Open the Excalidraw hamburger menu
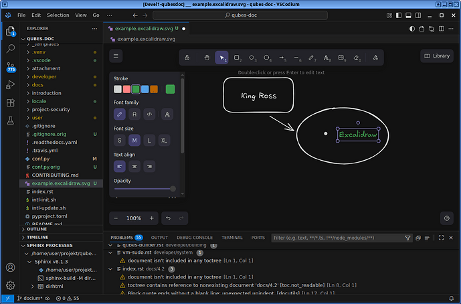Screen dimensions: 461x304 [116, 56]
